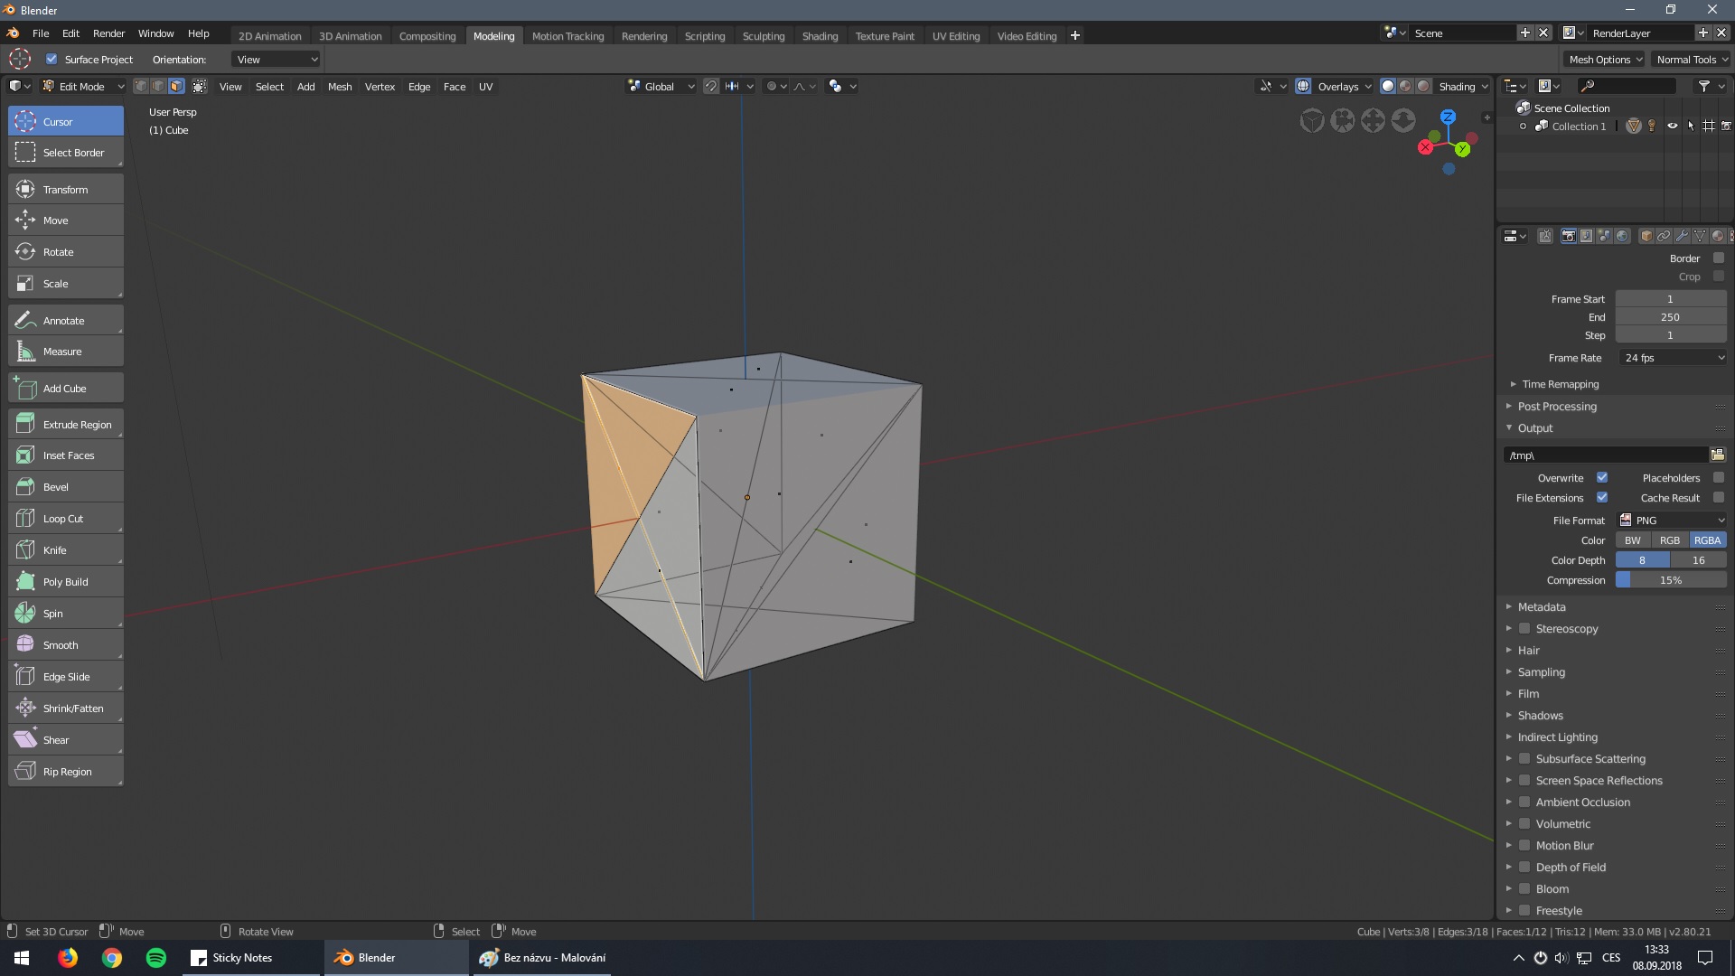Viewport: 1735px width, 976px height.
Task: Enable Ambient Occlusion checkbox
Action: (1524, 802)
